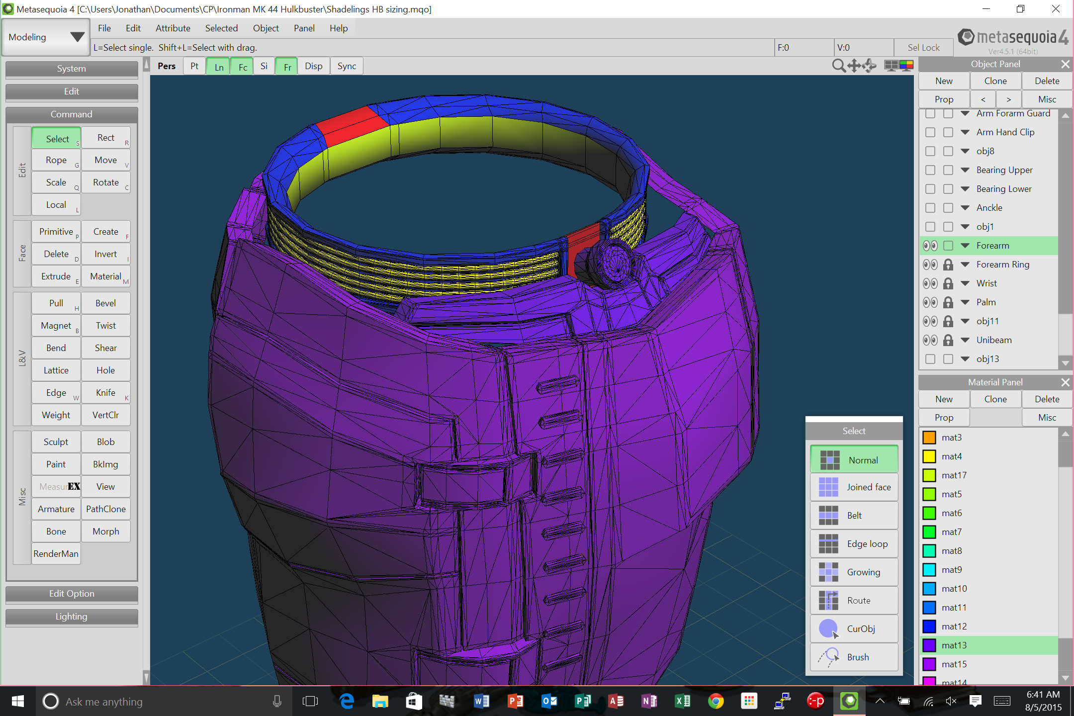Open File Explorer from taskbar

pyautogui.click(x=380, y=702)
